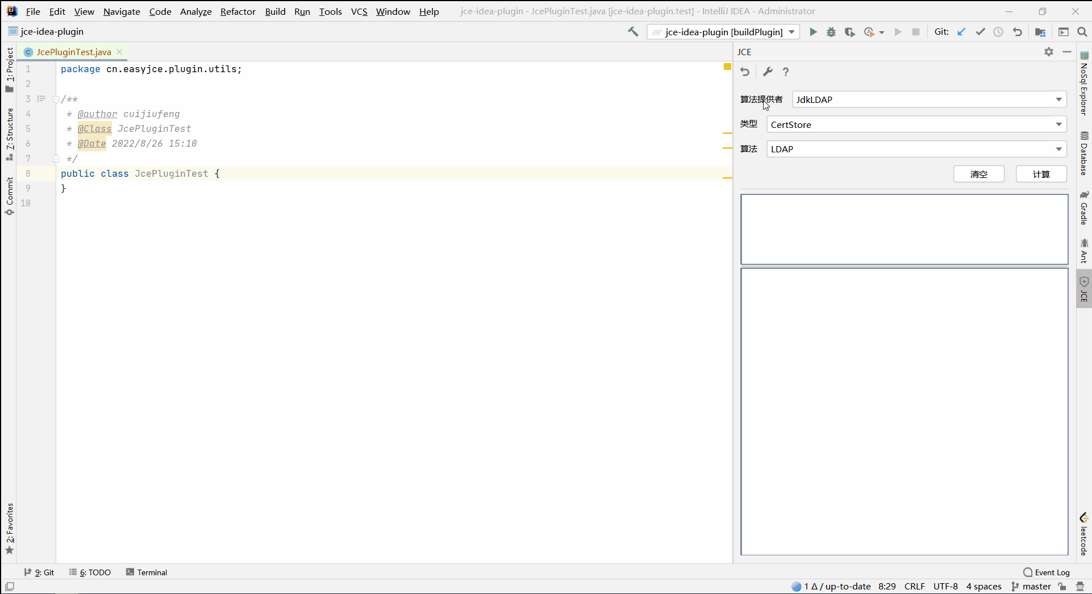1092x594 pixels.
Task: Open the Commit tool window
Action: (10, 196)
